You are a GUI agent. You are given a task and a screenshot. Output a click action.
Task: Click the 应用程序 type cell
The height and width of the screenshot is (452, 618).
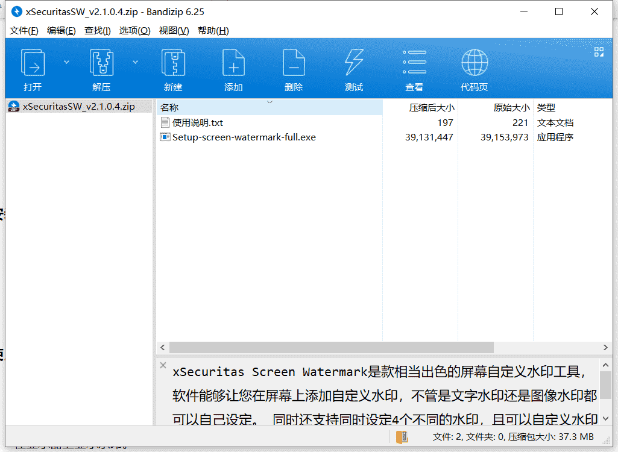click(x=555, y=137)
